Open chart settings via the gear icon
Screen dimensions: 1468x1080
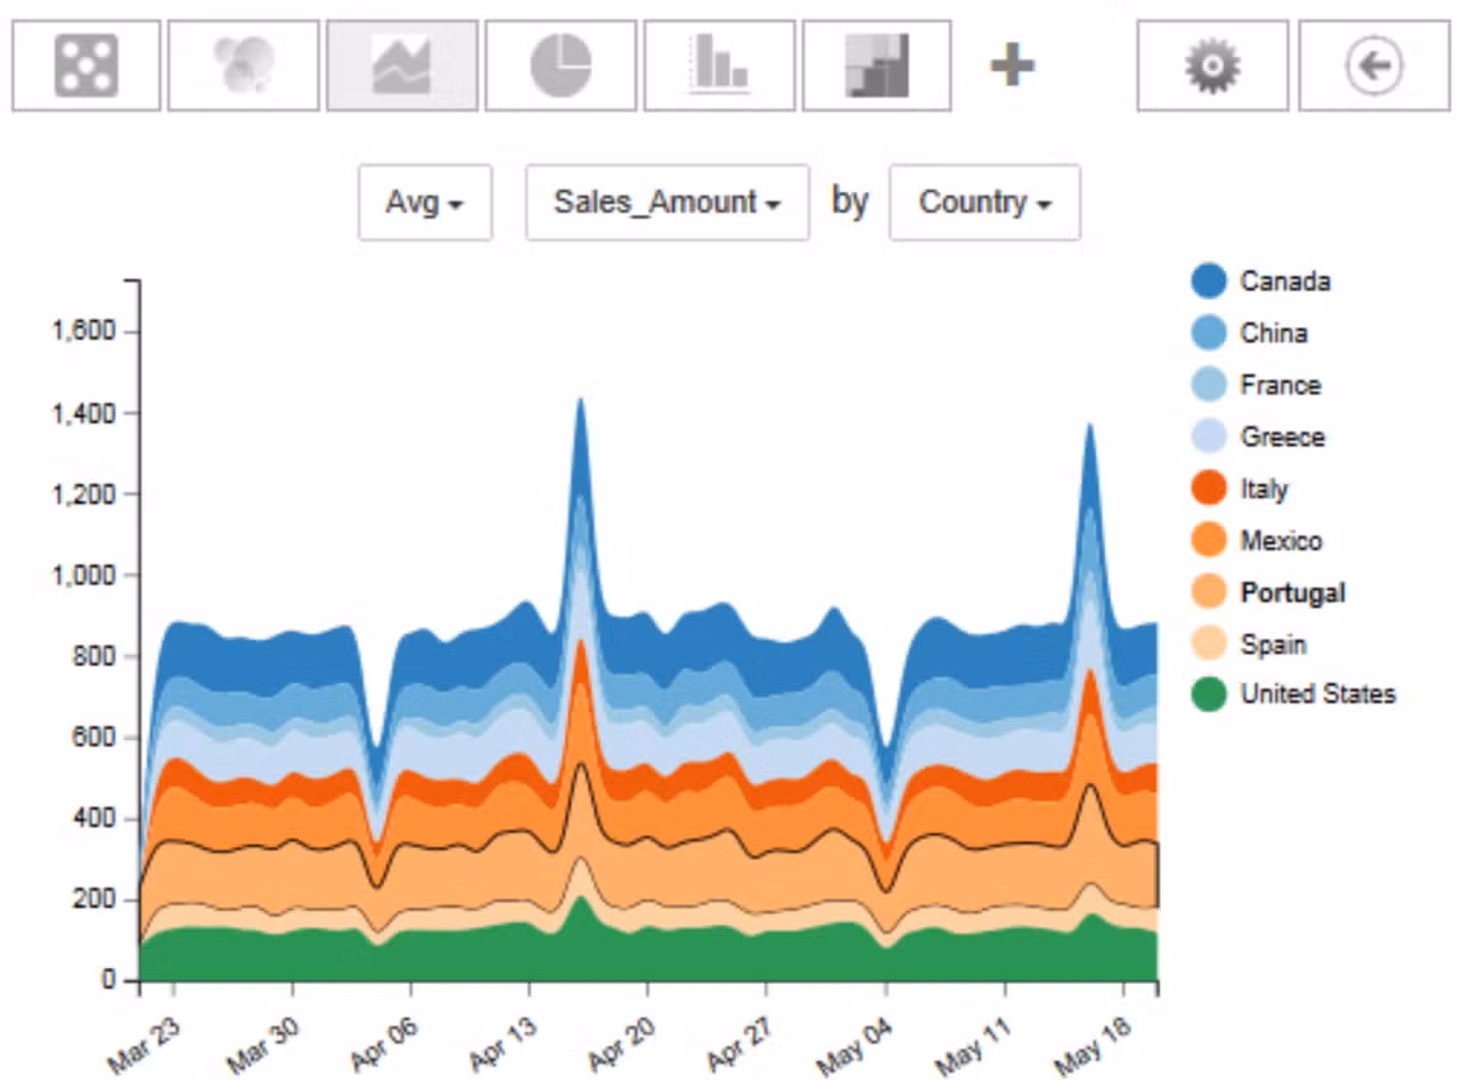1213,64
